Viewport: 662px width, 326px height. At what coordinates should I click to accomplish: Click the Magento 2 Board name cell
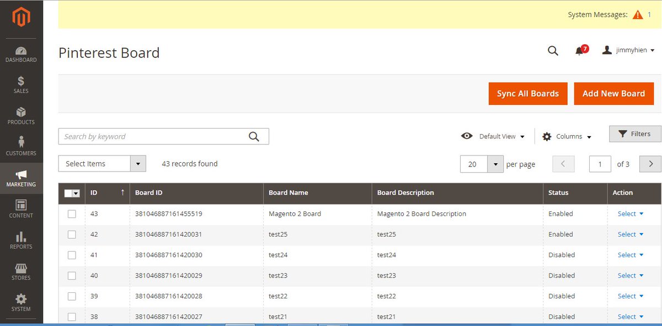coord(295,214)
